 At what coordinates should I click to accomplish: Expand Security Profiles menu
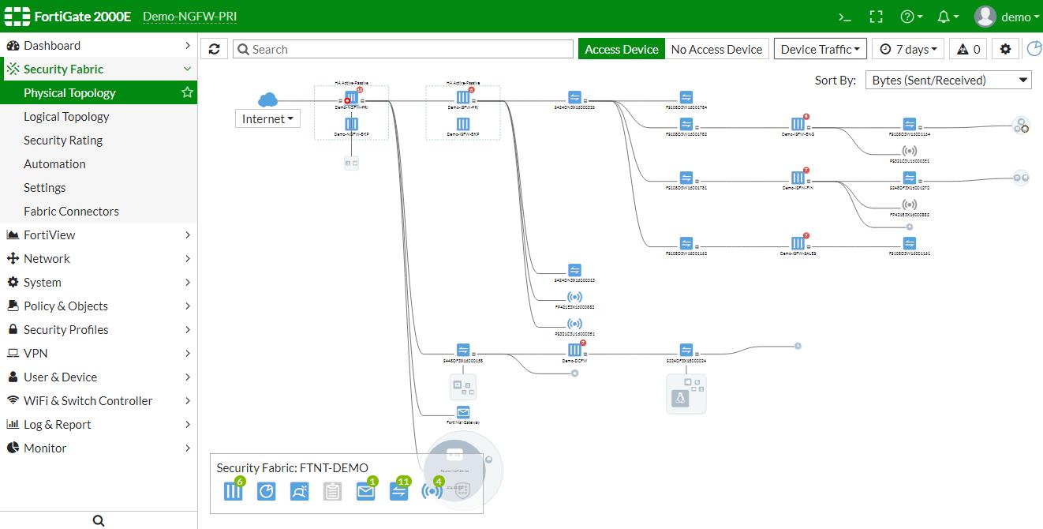point(99,329)
